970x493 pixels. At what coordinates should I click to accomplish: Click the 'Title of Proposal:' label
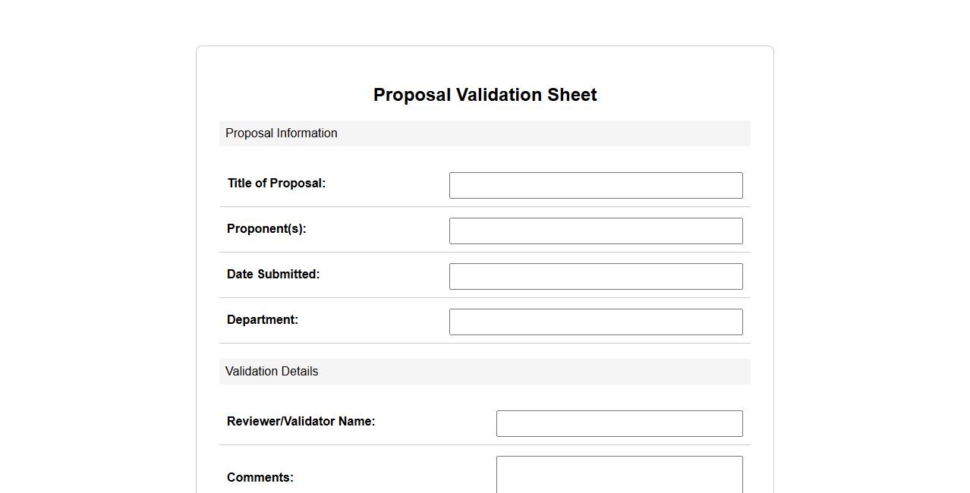276,184
